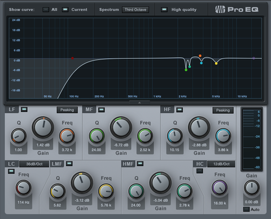Viewport: 271px width, 219px height.
Task: Toggle the HF band enable button
Action: 180,110
